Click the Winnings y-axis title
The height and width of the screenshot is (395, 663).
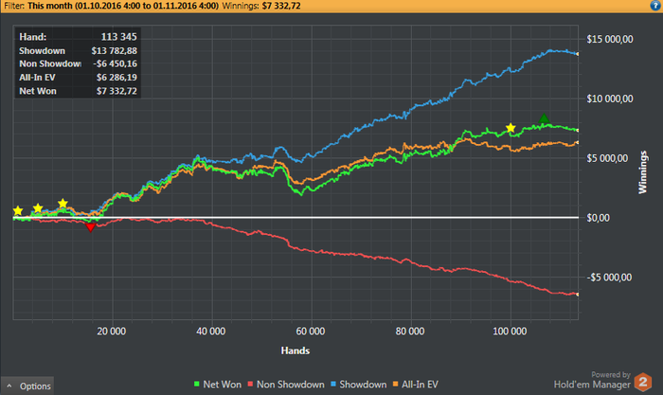pos(643,172)
